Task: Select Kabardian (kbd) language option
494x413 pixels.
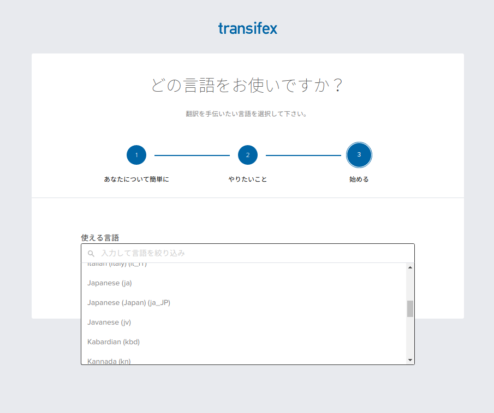Action: [114, 342]
